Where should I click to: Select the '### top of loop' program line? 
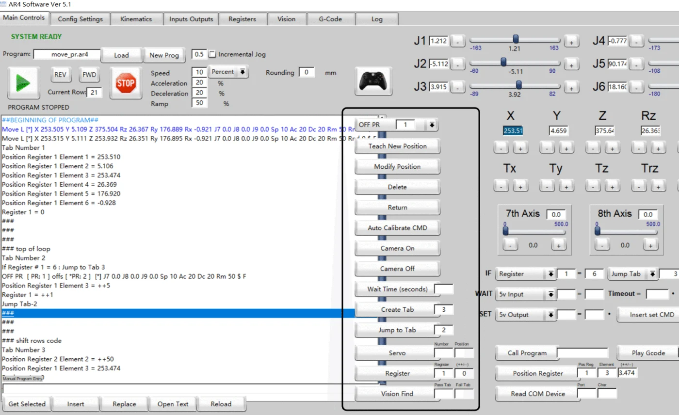(189, 249)
